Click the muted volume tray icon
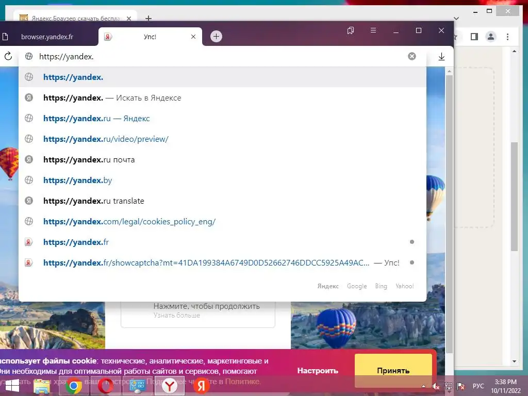The width and height of the screenshot is (528, 396). 436,386
